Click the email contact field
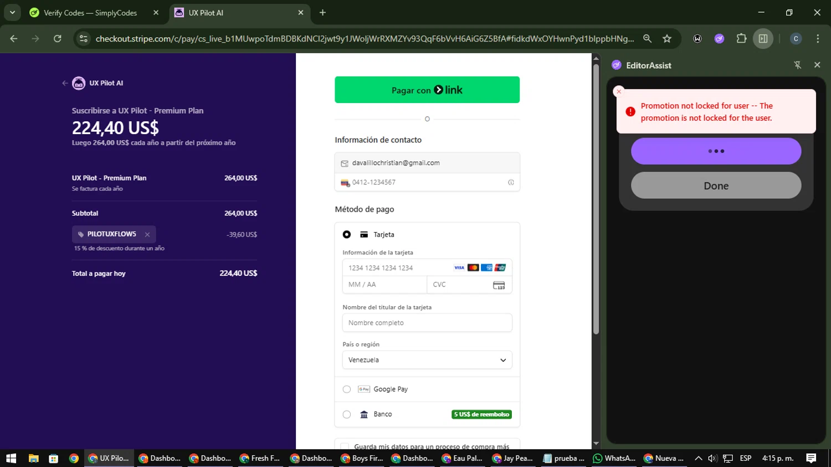The height and width of the screenshot is (467, 831). (427, 163)
